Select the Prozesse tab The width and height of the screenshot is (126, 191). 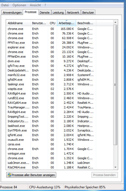pos(31,12)
